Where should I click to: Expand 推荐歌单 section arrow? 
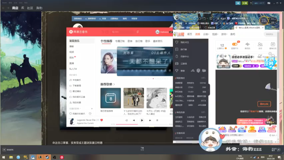(114, 84)
